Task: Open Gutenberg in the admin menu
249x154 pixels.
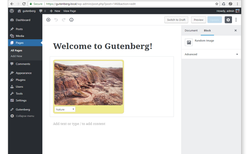Action: coord(25,109)
